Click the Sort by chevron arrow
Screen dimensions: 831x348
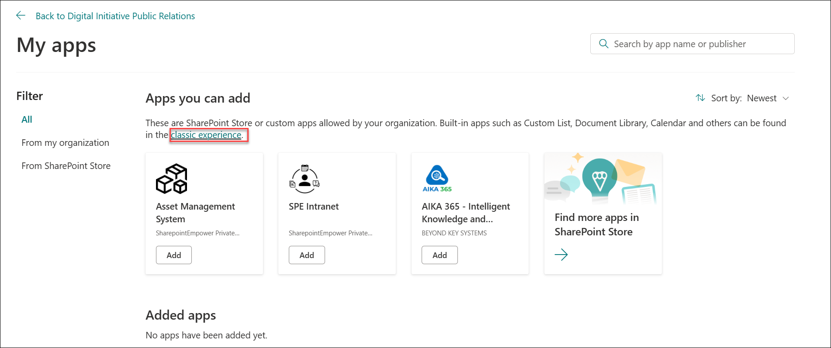pyautogui.click(x=786, y=98)
